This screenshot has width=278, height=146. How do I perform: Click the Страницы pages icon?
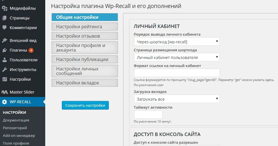(x=5, y=18)
